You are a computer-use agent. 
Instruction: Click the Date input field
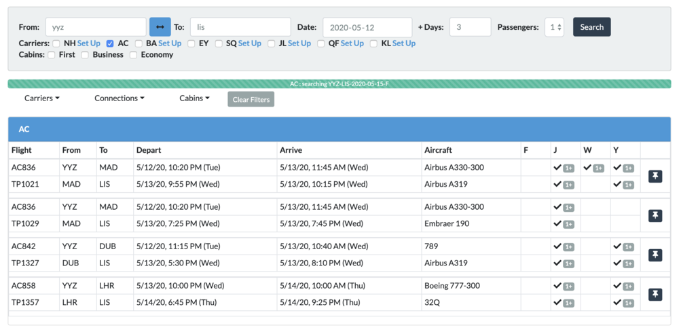[x=367, y=27]
